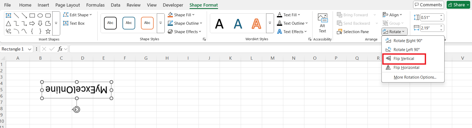
Task: Apply the black outline Abc shape style
Action: click(110, 23)
